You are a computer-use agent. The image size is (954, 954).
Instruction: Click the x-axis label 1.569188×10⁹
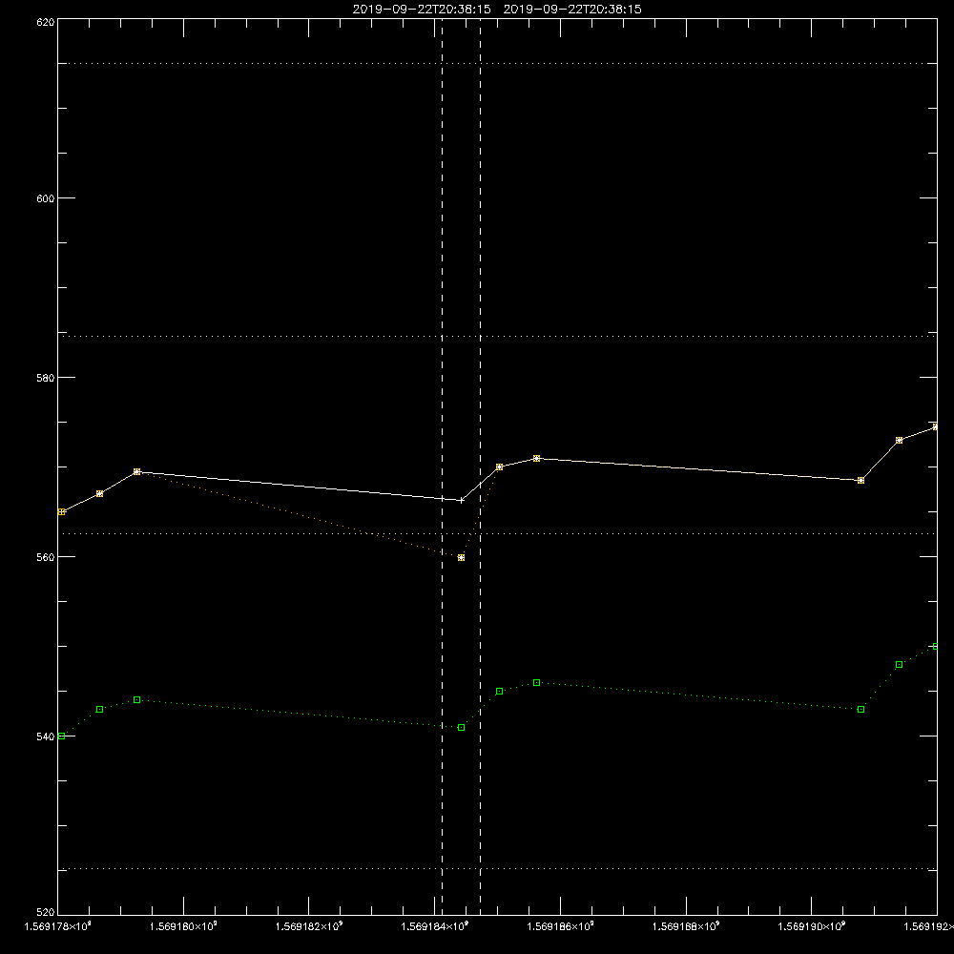click(x=686, y=926)
